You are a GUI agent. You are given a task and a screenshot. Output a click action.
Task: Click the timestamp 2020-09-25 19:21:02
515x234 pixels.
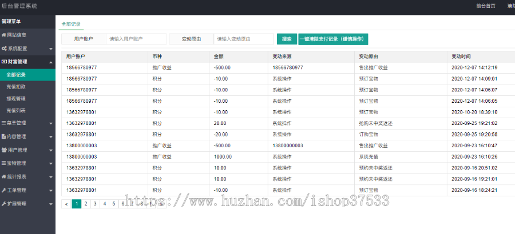(474, 123)
